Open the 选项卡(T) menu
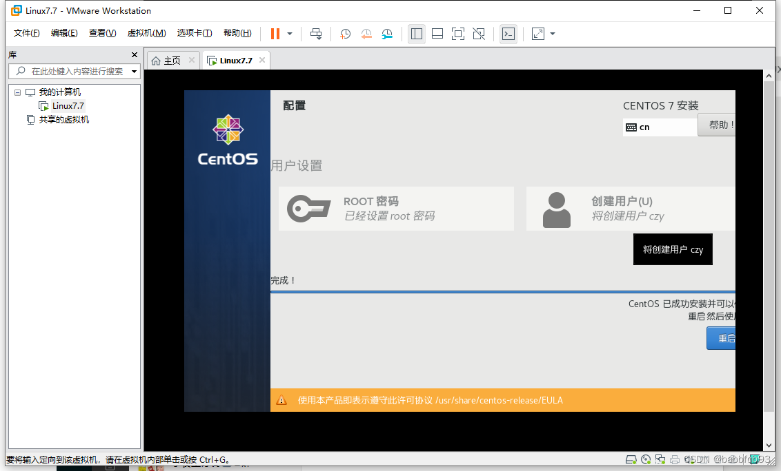 click(x=195, y=33)
